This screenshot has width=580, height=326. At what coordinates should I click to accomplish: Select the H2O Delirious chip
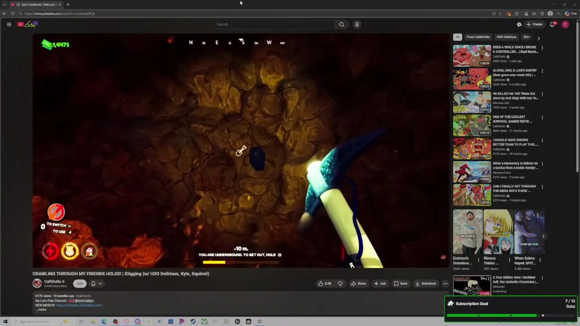click(x=506, y=37)
